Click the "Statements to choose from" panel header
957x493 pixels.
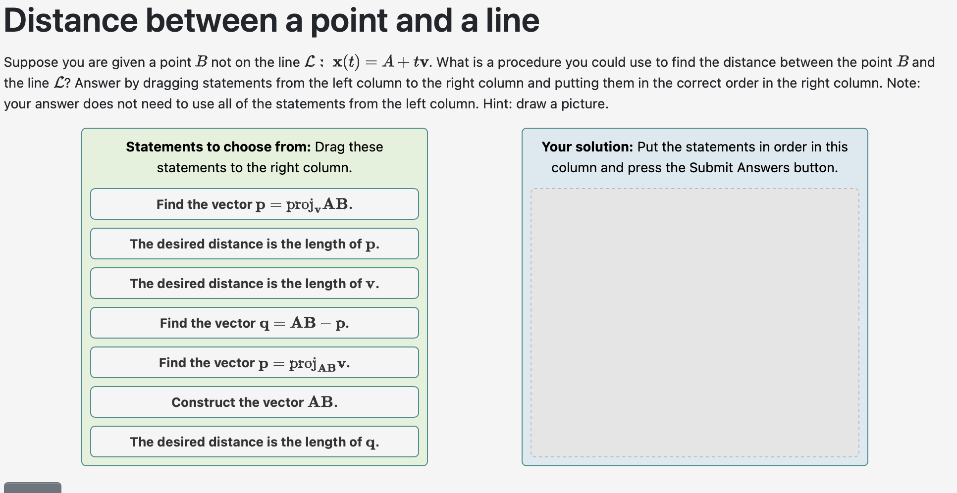[254, 157]
